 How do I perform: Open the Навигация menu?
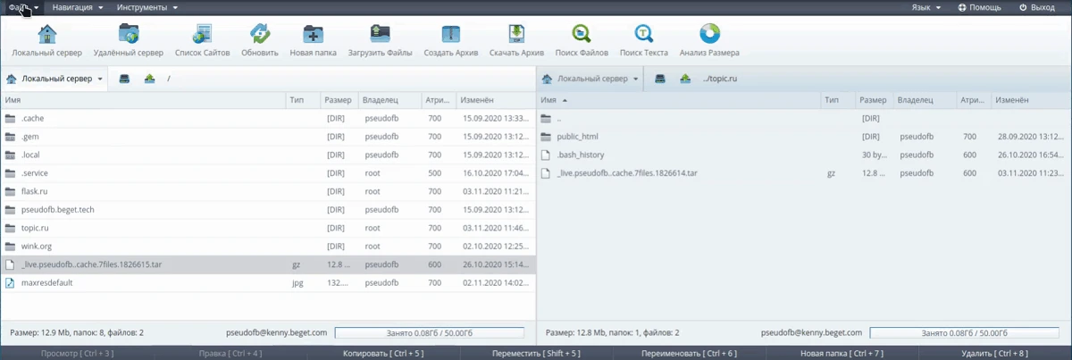(x=77, y=7)
